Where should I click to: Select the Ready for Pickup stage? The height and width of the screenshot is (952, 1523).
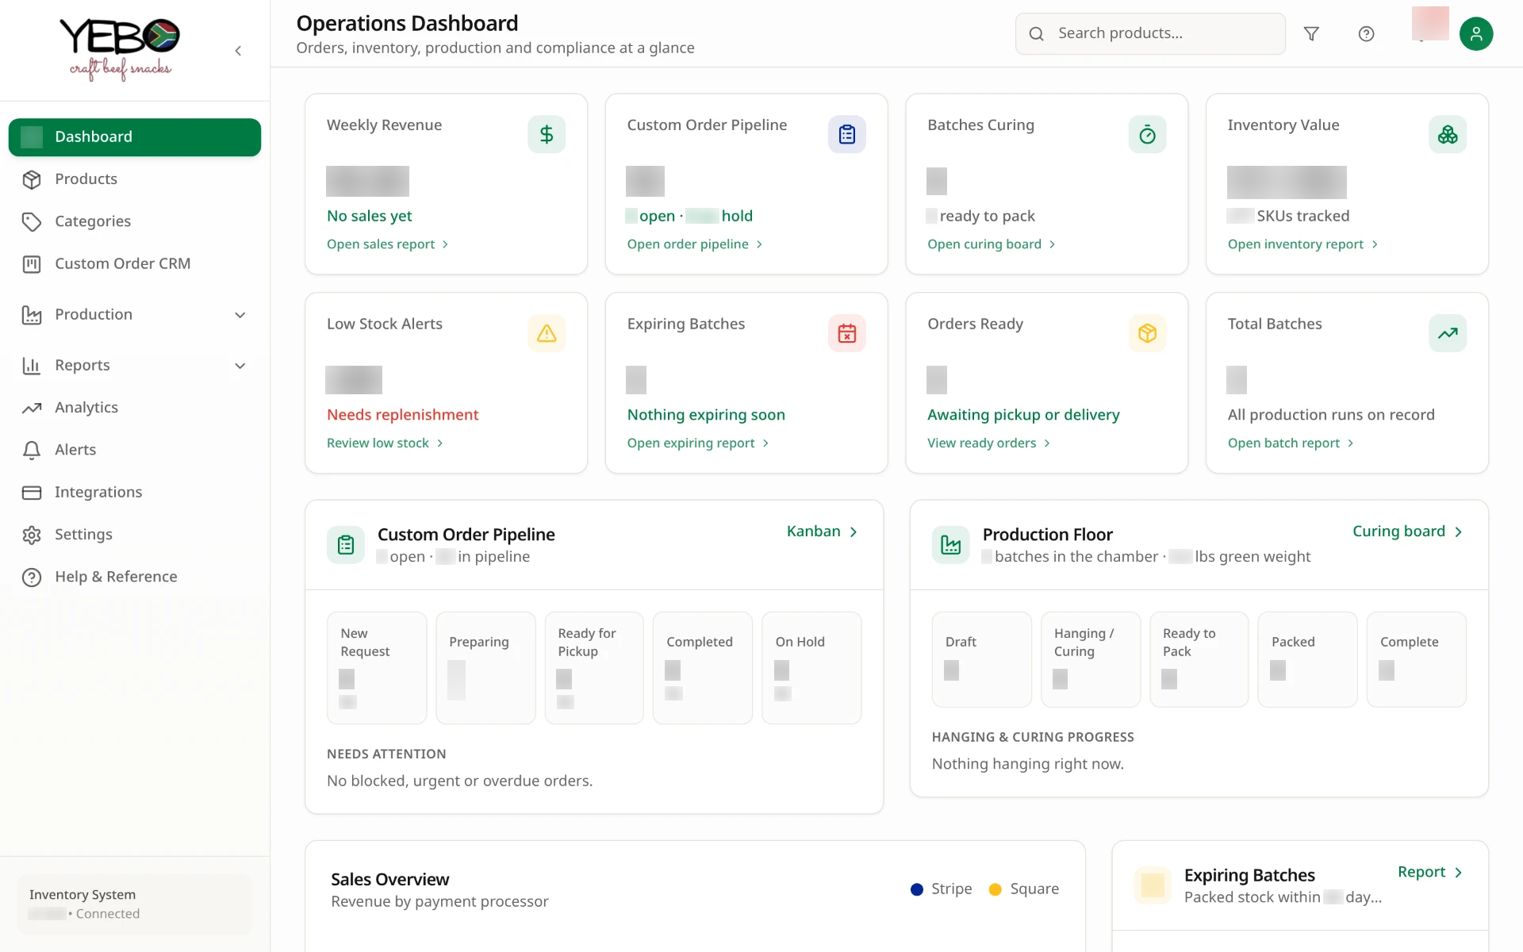[x=594, y=668]
